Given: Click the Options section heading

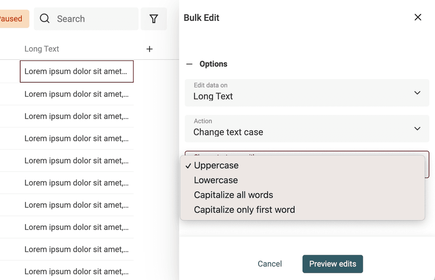Looking at the screenshot, I should pyautogui.click(x=213, y=64).
